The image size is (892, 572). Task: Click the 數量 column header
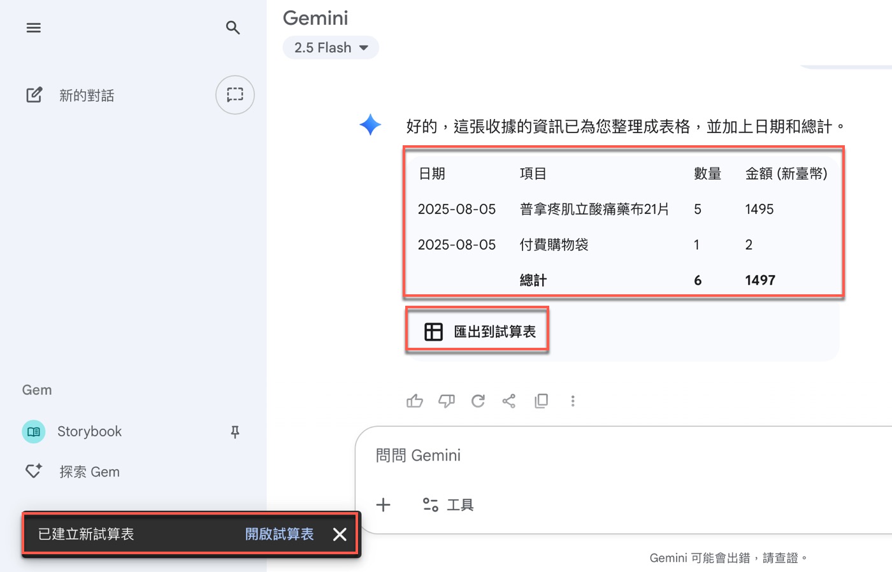point(707,173)
